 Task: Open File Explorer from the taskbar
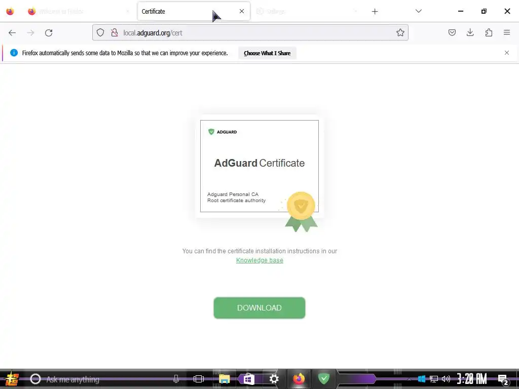(224, 379)
